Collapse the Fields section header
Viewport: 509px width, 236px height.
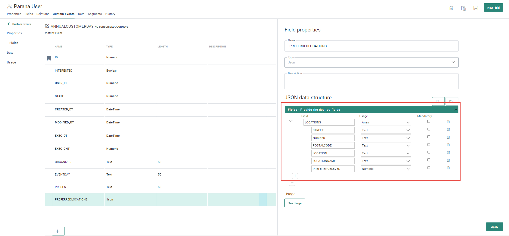click(455, 110)
